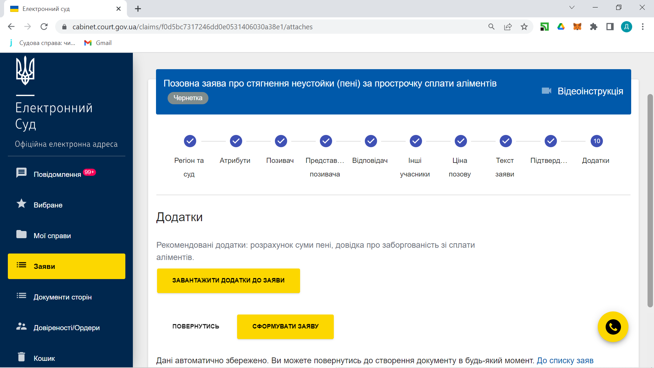Click the Ukrainian trident logo
Screen dimensions: 654x368
[25, 71]
